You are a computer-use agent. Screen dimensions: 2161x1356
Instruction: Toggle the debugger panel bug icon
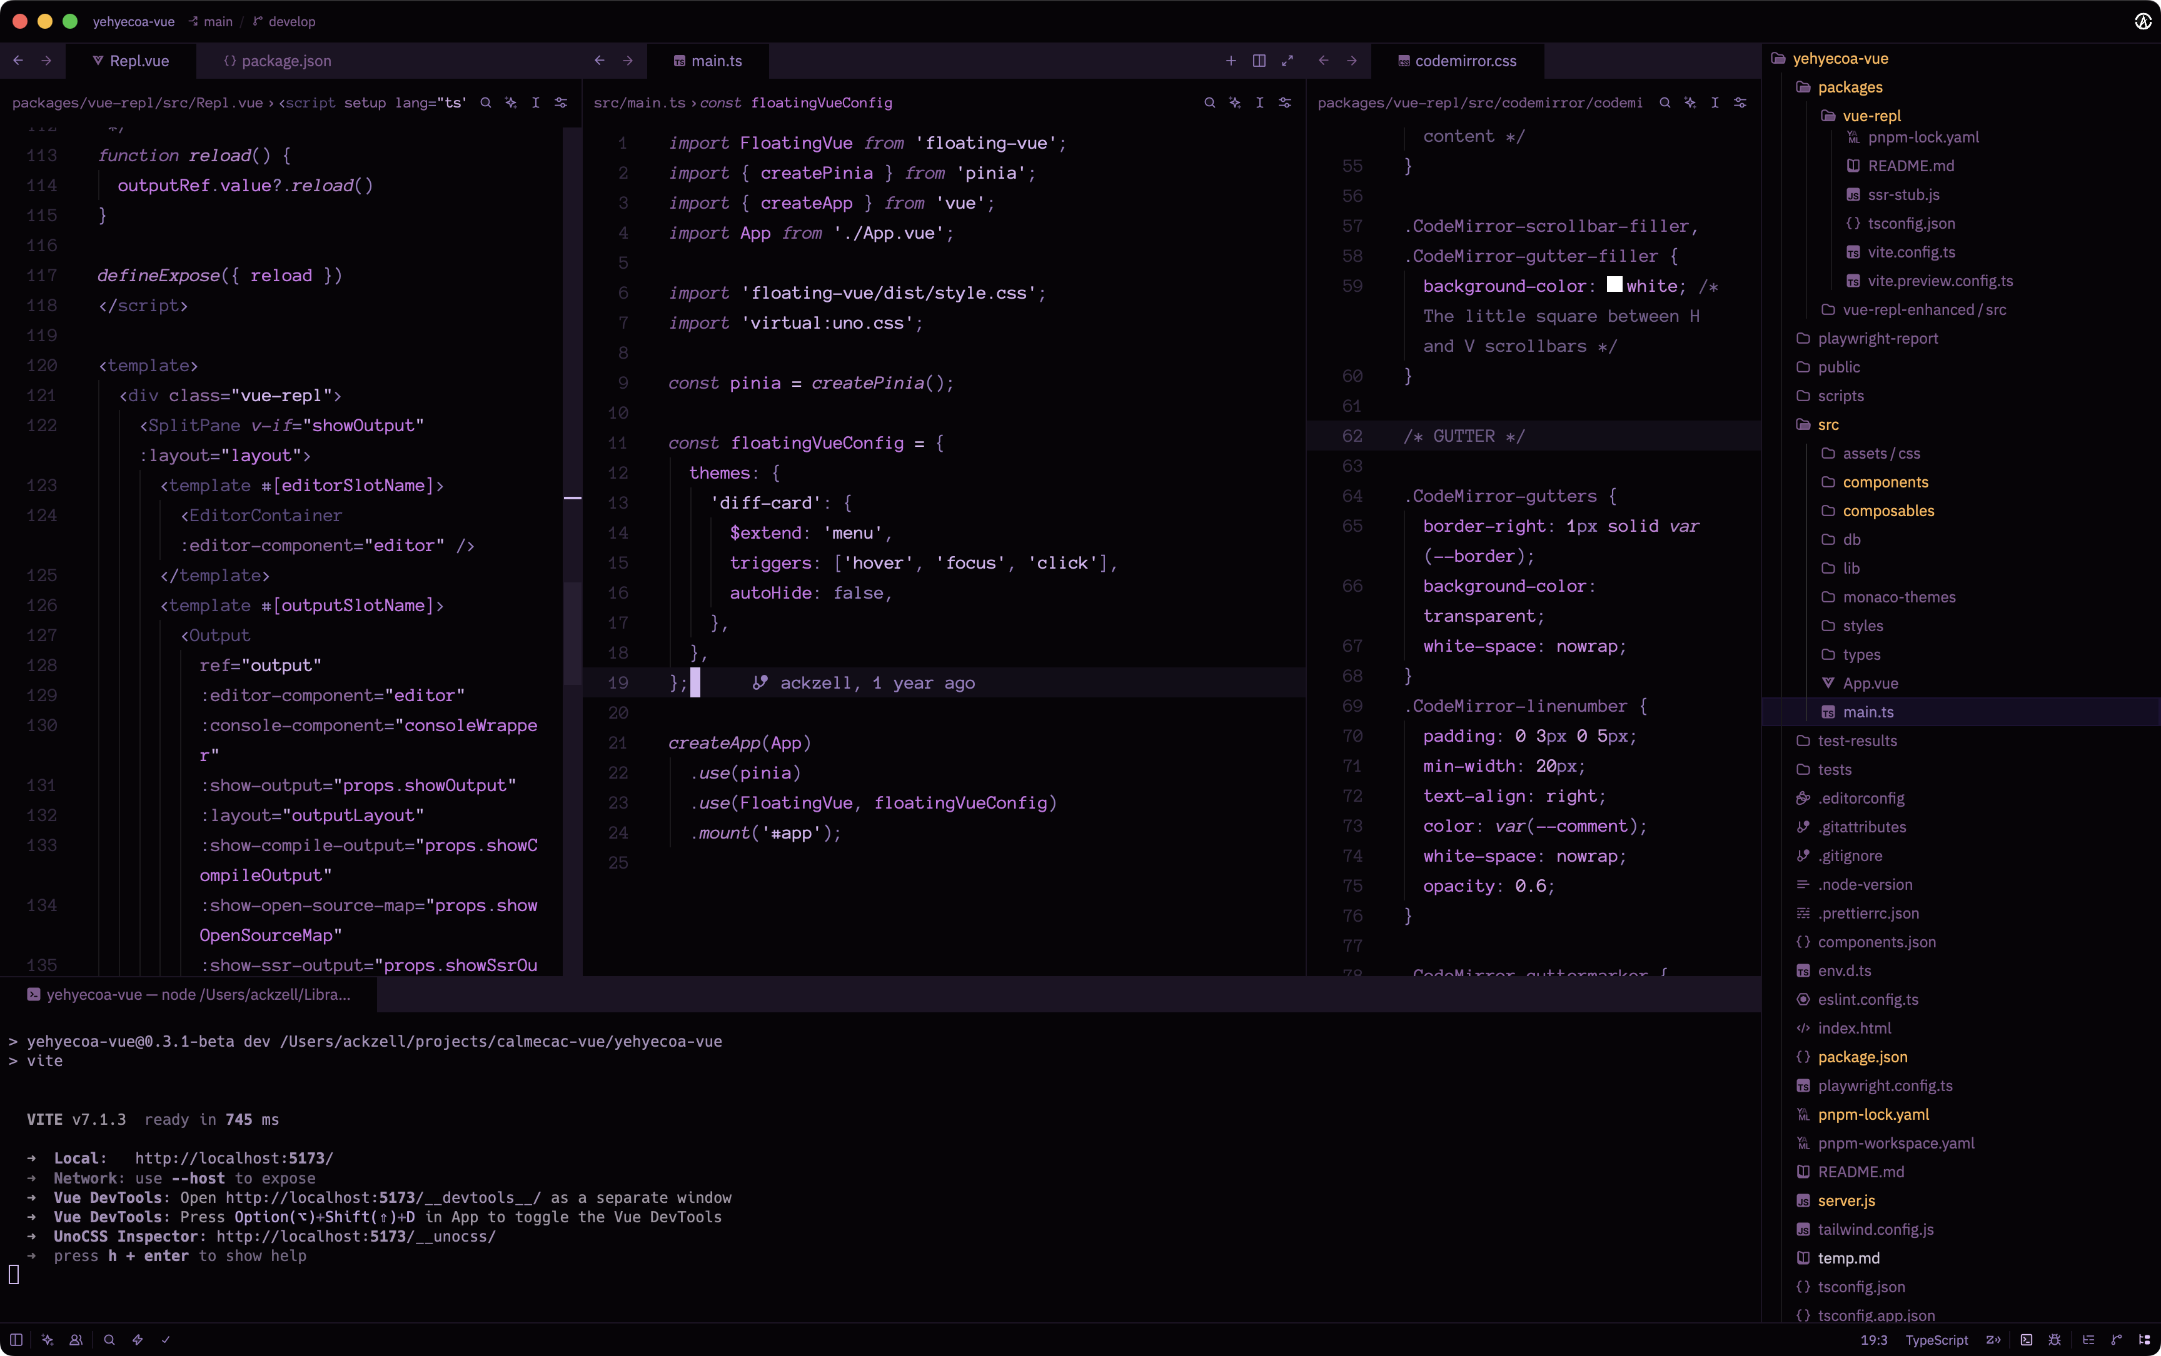2055,1340
